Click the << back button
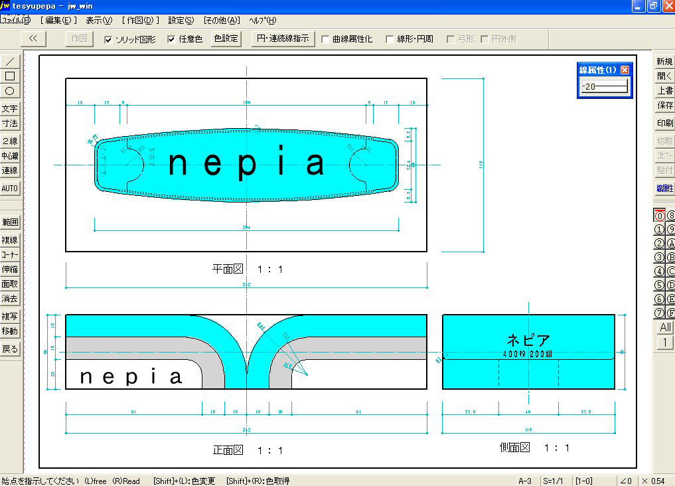Viewport: 675px width, 486px height. coord(33,39)
